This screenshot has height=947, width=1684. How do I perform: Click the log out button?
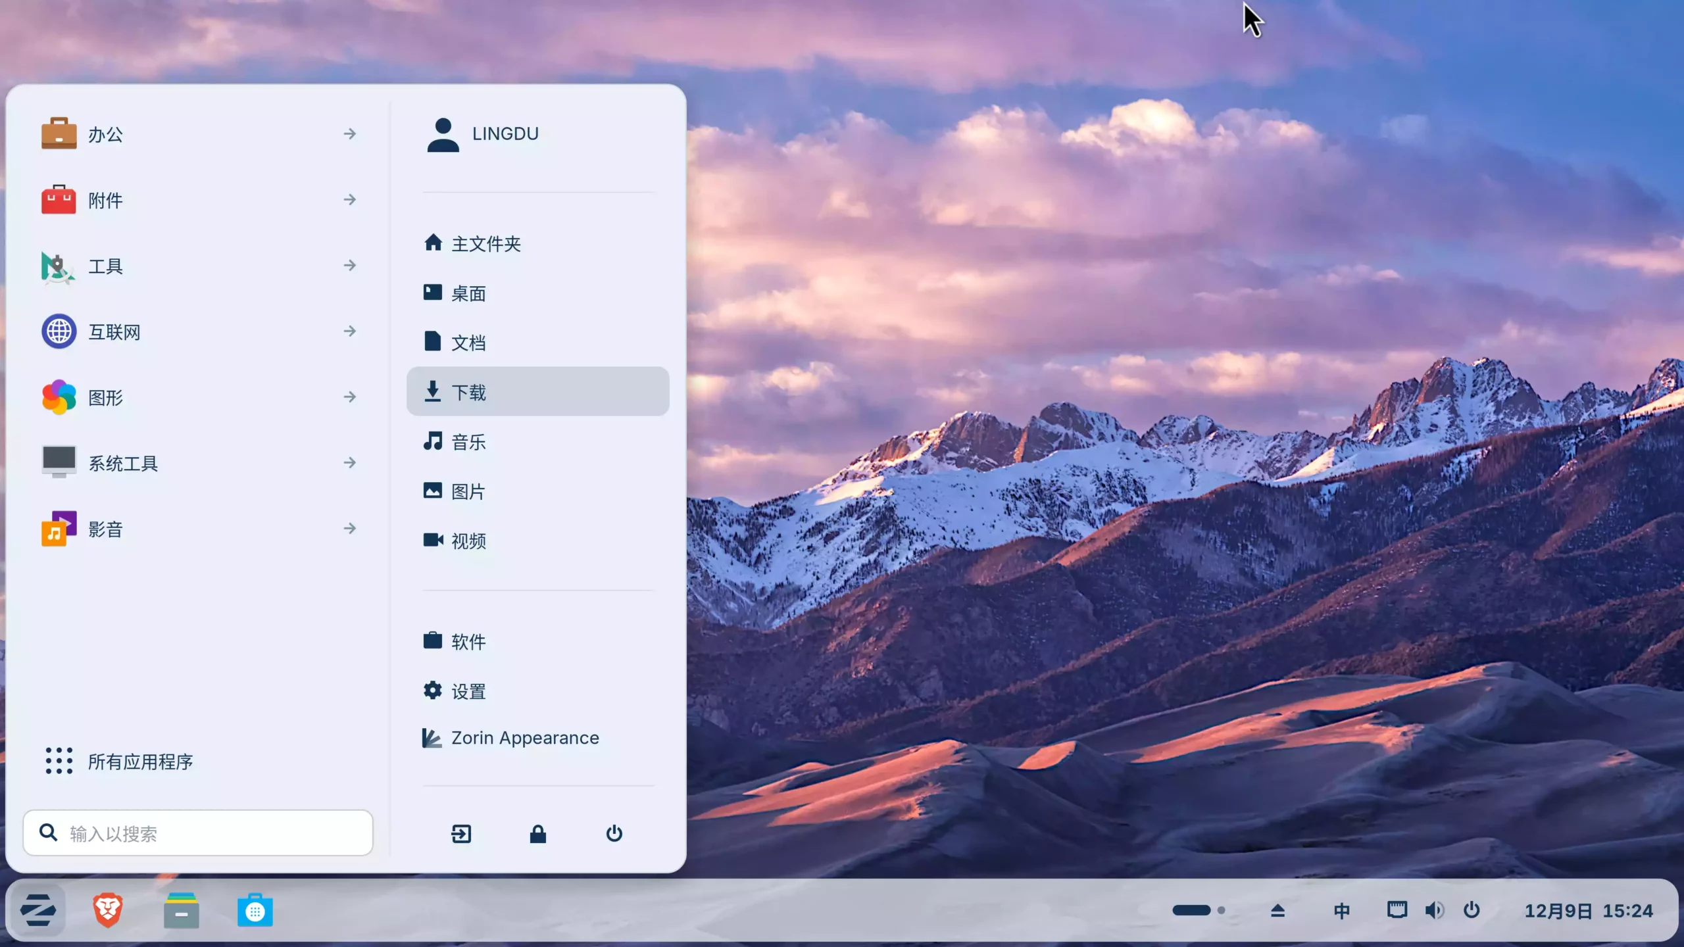pyautogui.click(x=461, y=833)
